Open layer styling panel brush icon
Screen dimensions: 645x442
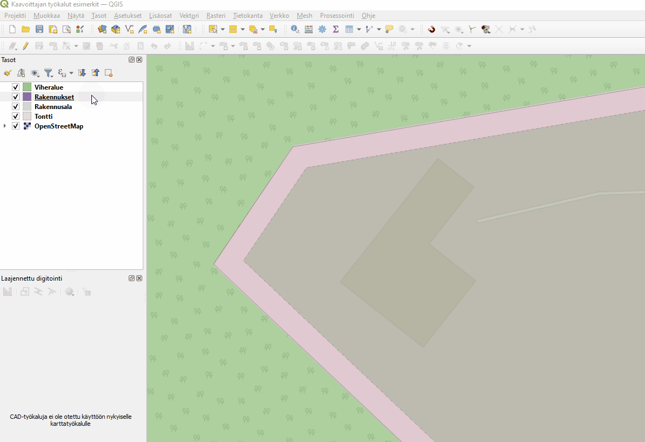click(x=8, y=73)
